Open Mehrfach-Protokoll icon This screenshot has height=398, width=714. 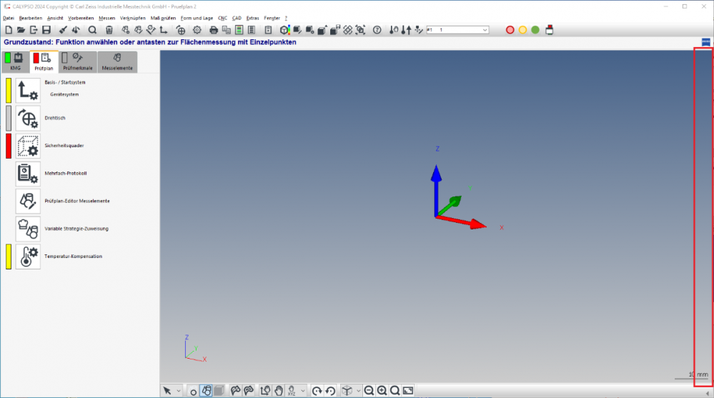28,174
